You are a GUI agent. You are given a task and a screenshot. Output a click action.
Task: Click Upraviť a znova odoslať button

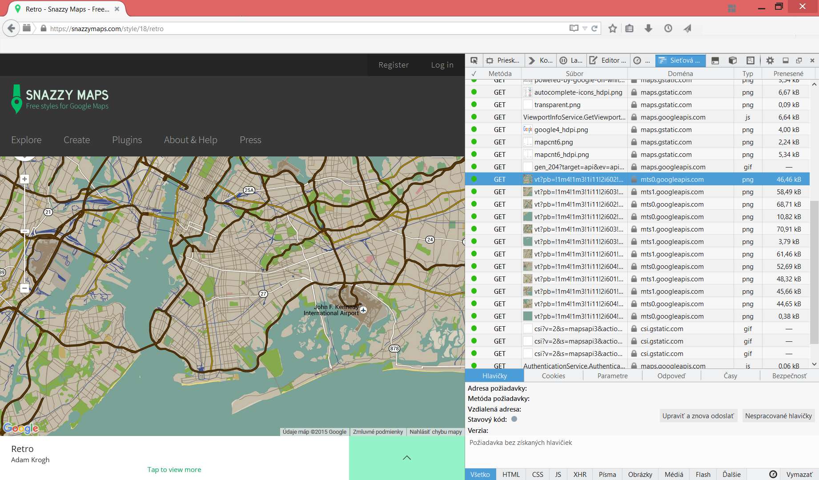click(x=698, y=416)
